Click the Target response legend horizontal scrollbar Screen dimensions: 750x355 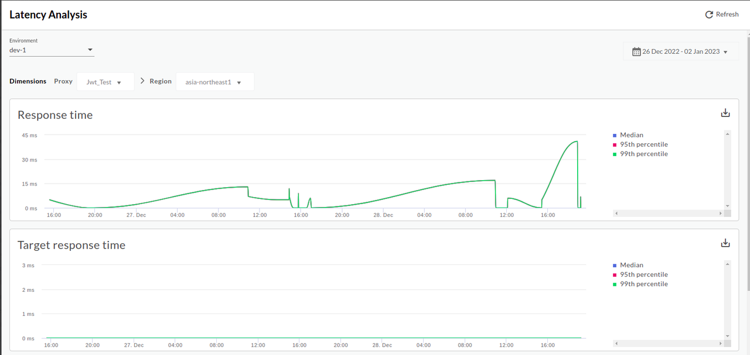click(668, 343)
